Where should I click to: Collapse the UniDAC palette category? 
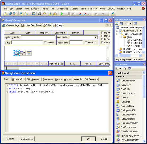point(116,77)
